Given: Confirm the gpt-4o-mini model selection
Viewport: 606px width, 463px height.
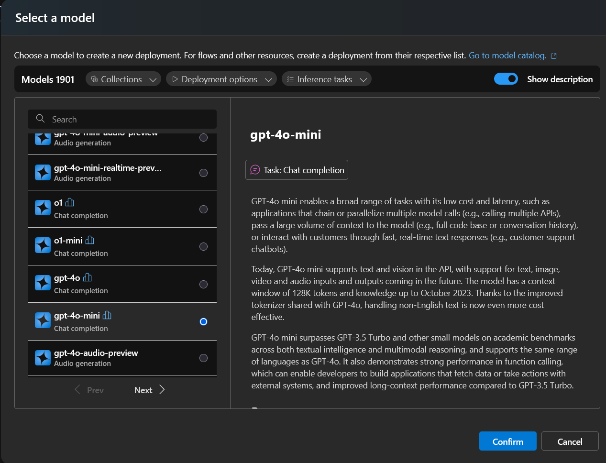Looking at the screenshot, I should point(507,441).
